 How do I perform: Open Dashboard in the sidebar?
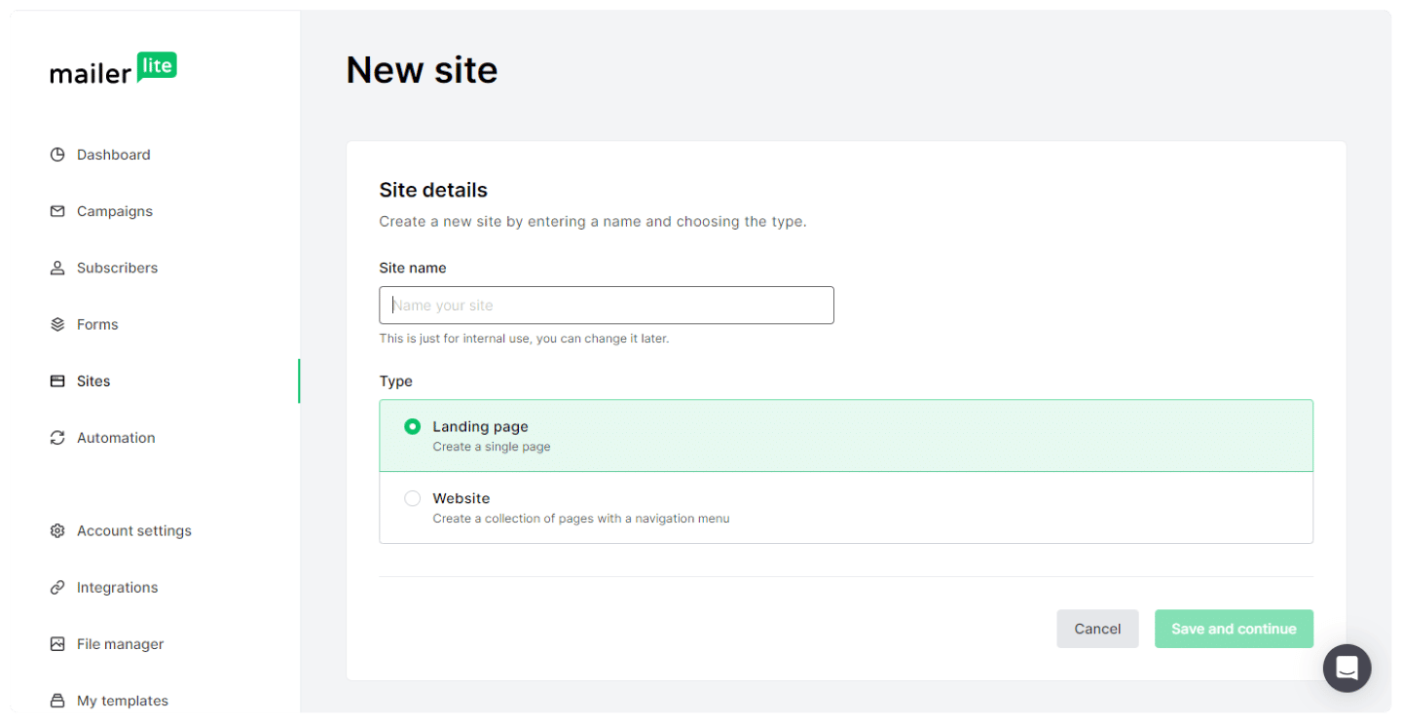[x=114, y=155]
